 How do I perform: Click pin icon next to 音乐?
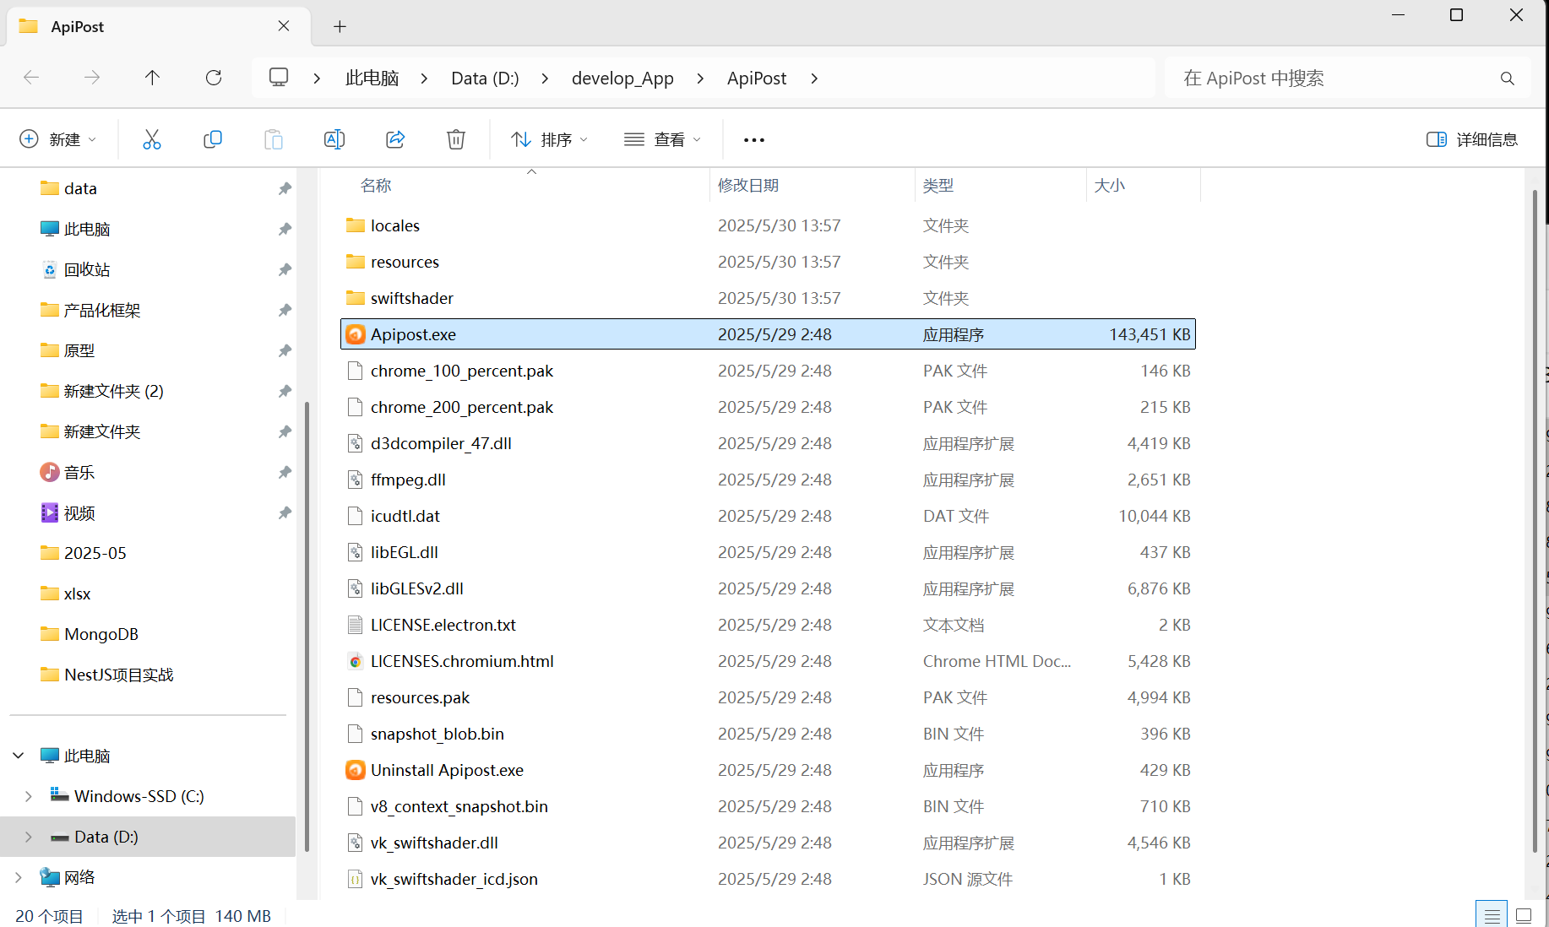pos(285,472)
